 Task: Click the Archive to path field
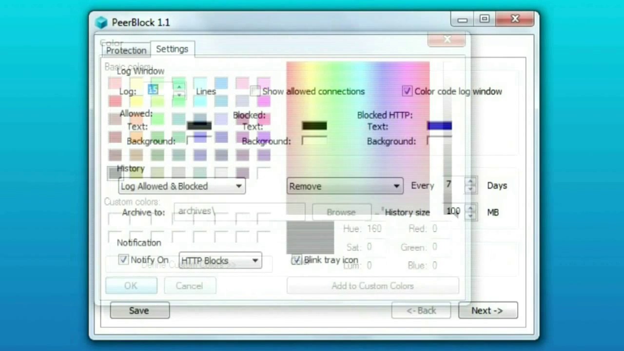(239, 212)
